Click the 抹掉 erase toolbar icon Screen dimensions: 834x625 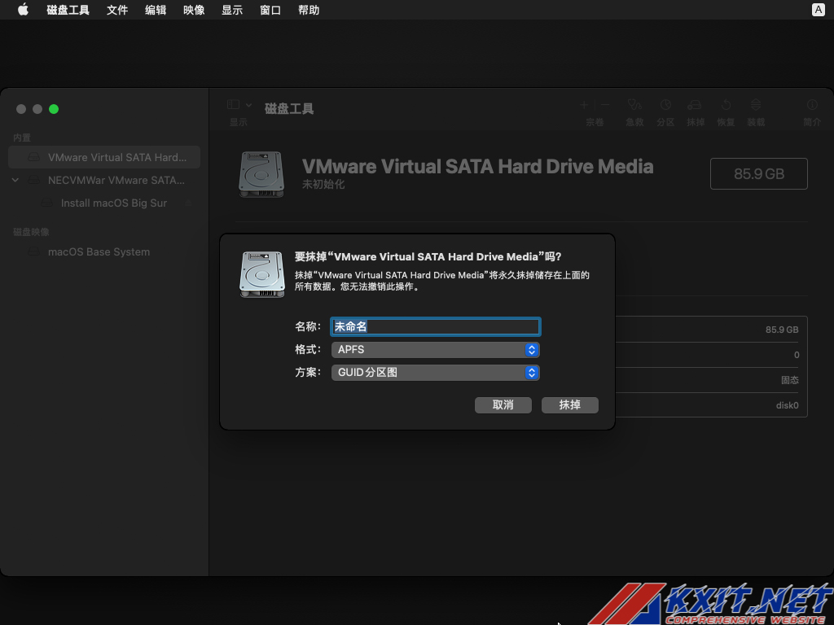695,105
